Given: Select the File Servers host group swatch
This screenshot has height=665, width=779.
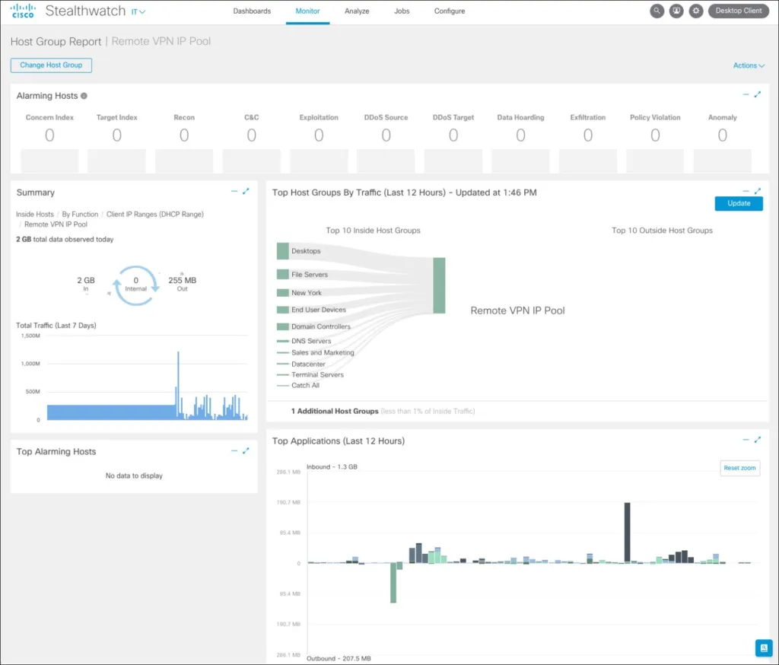Looking at the screenshot, I should pyautogui.click(x=283, y=275).
